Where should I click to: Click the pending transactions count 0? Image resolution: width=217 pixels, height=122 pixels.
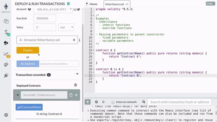click(103, 102)
